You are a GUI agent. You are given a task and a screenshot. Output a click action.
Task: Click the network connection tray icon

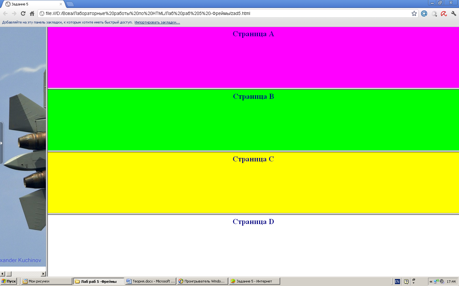[436, 281]
